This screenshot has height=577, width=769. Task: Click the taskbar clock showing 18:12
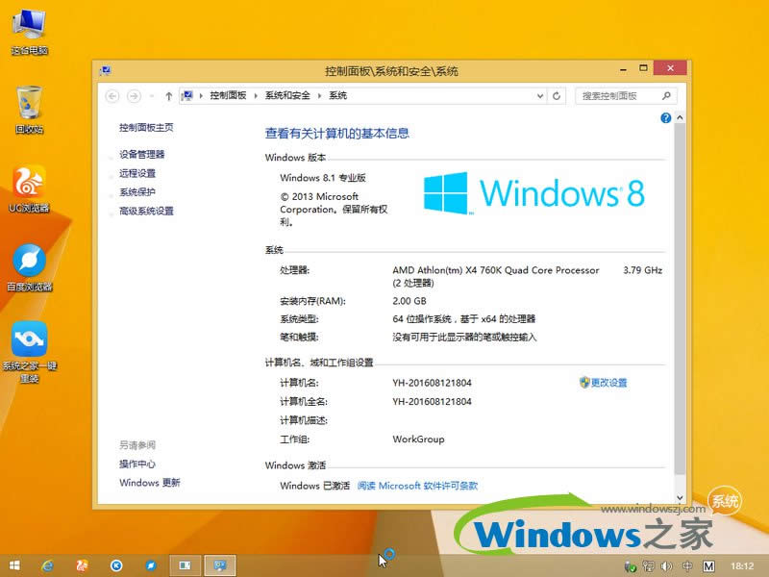point(742,566)
